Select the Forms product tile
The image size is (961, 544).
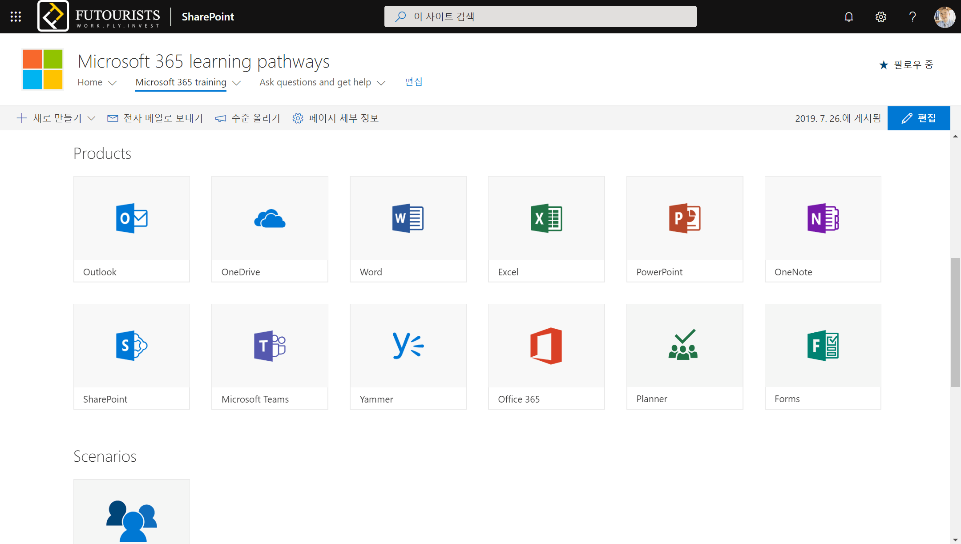(x=823, y=356)
